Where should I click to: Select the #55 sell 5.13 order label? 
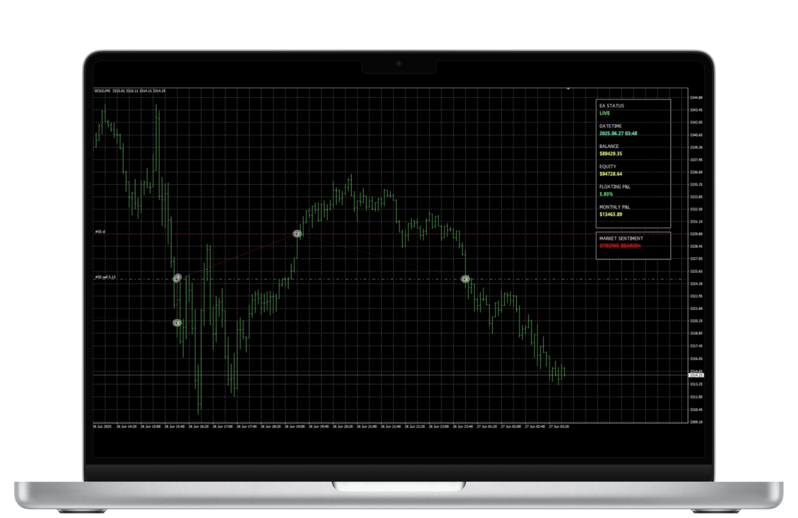tap(105, 277)
